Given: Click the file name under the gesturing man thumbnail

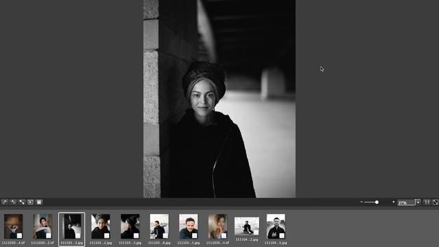Looking at the screenshot, I should pos(276,243).
